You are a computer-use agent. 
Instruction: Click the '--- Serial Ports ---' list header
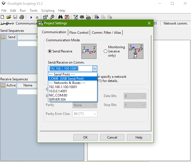[x=72, y=74]
